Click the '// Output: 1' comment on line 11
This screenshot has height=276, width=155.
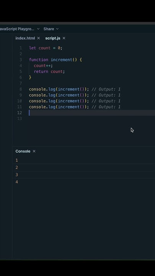point(106,107)
